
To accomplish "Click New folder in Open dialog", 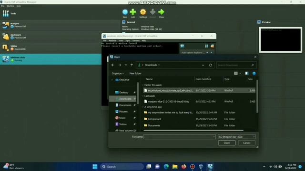I will point(135,74).
